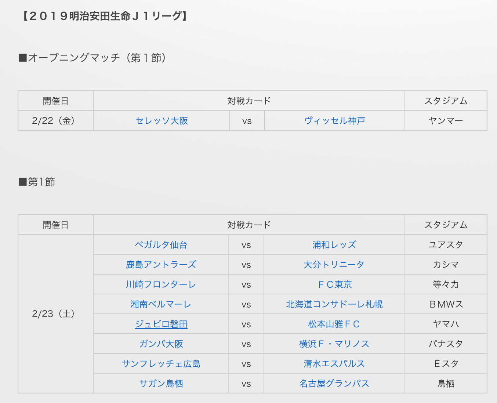Open the セレッソ大阪 team link

(162, 121)
